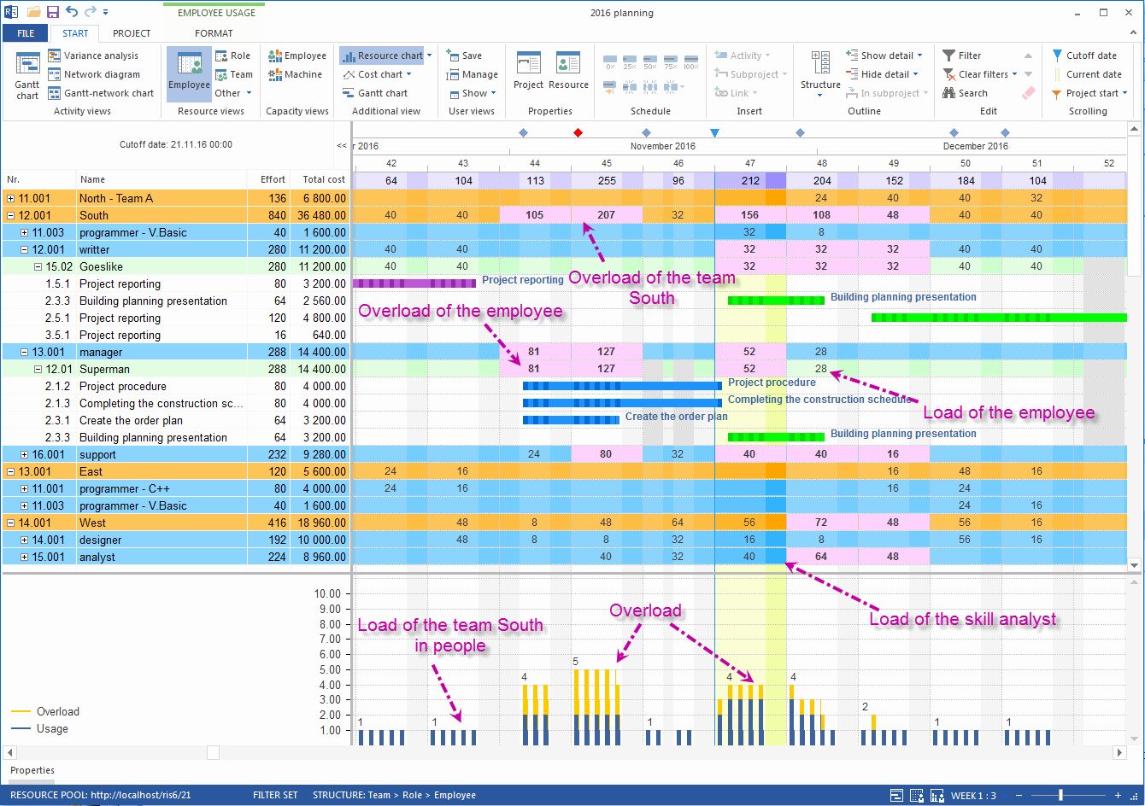
Task: Click the Search binoculars tool
Action: pos(966,93)
